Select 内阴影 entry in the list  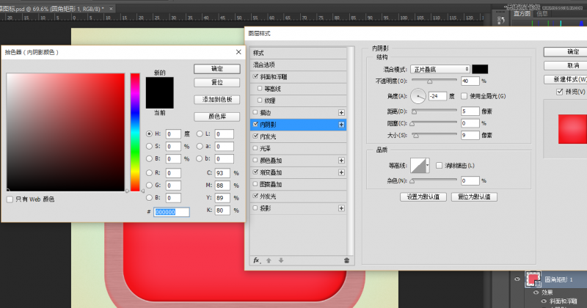pyautogui.click(x=298, y=125)
